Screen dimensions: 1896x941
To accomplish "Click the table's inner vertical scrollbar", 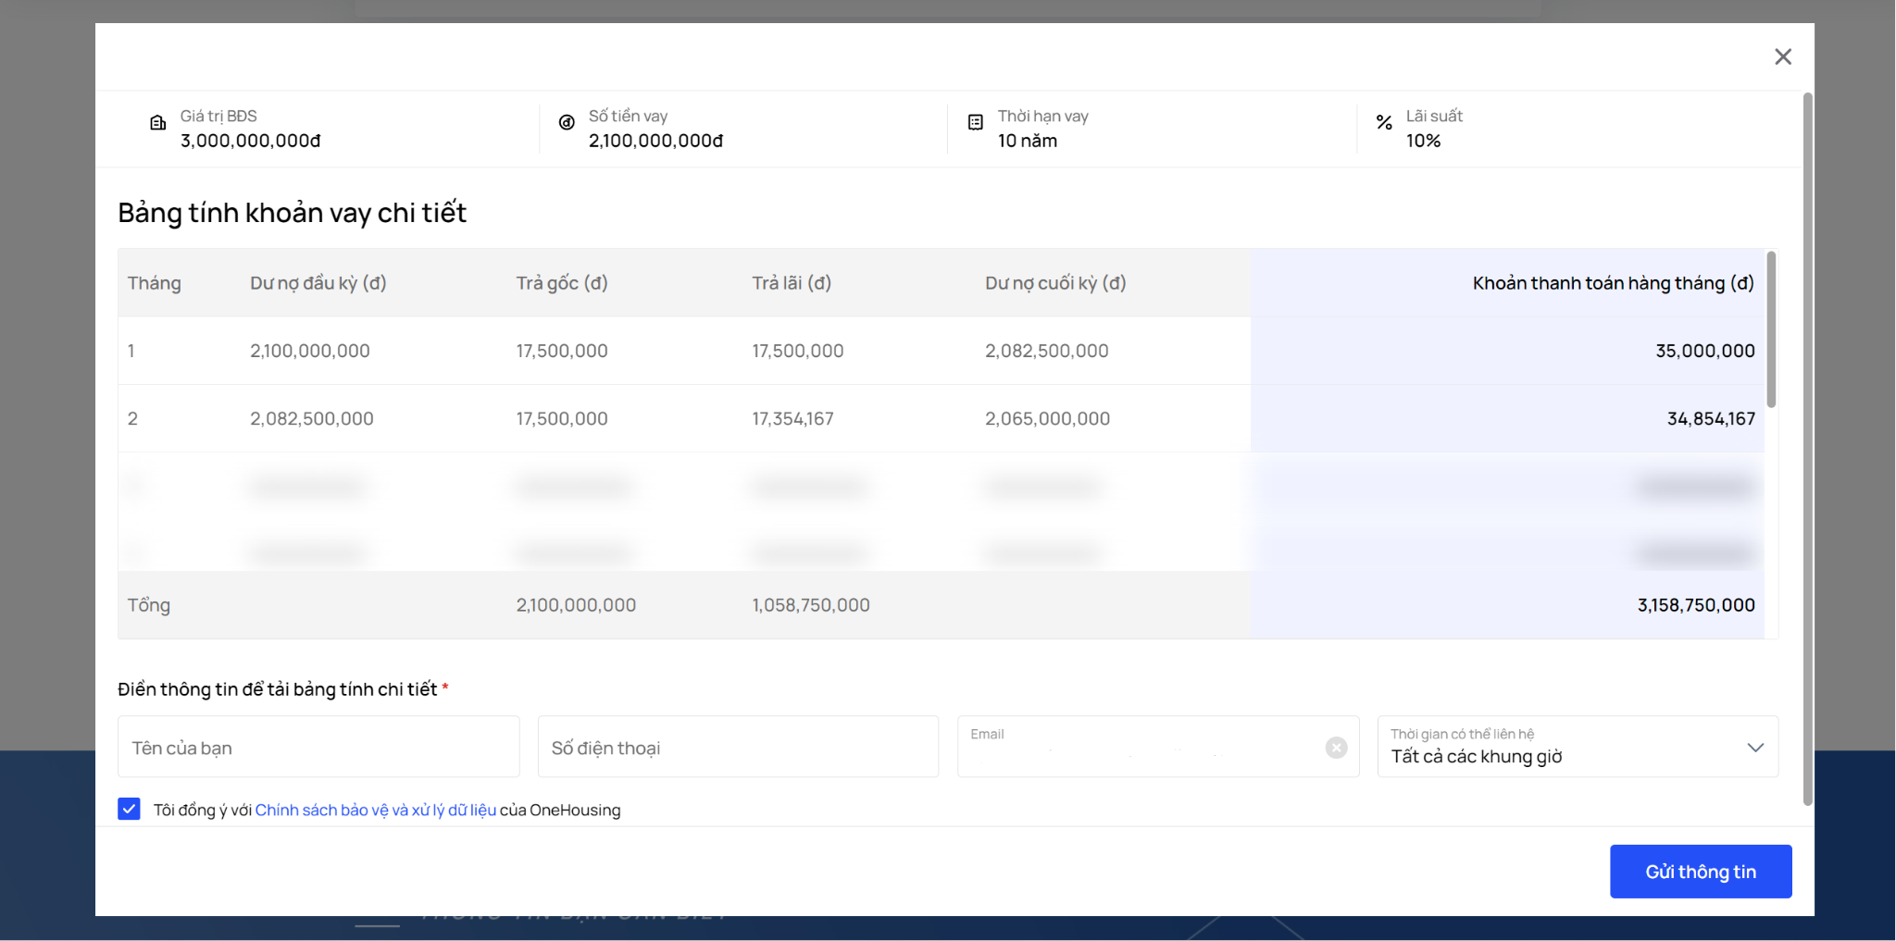I will coord(1771,329).
